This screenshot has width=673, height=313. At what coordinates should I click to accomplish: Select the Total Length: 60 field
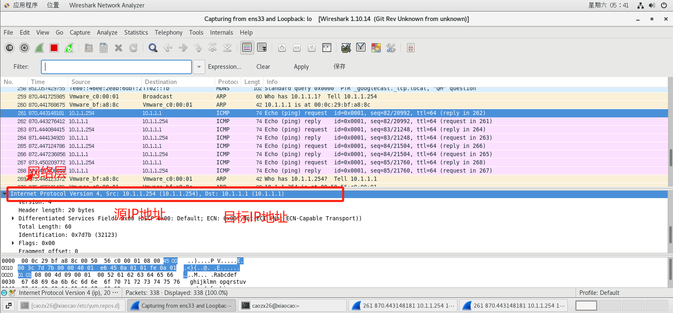click(45, 227)
